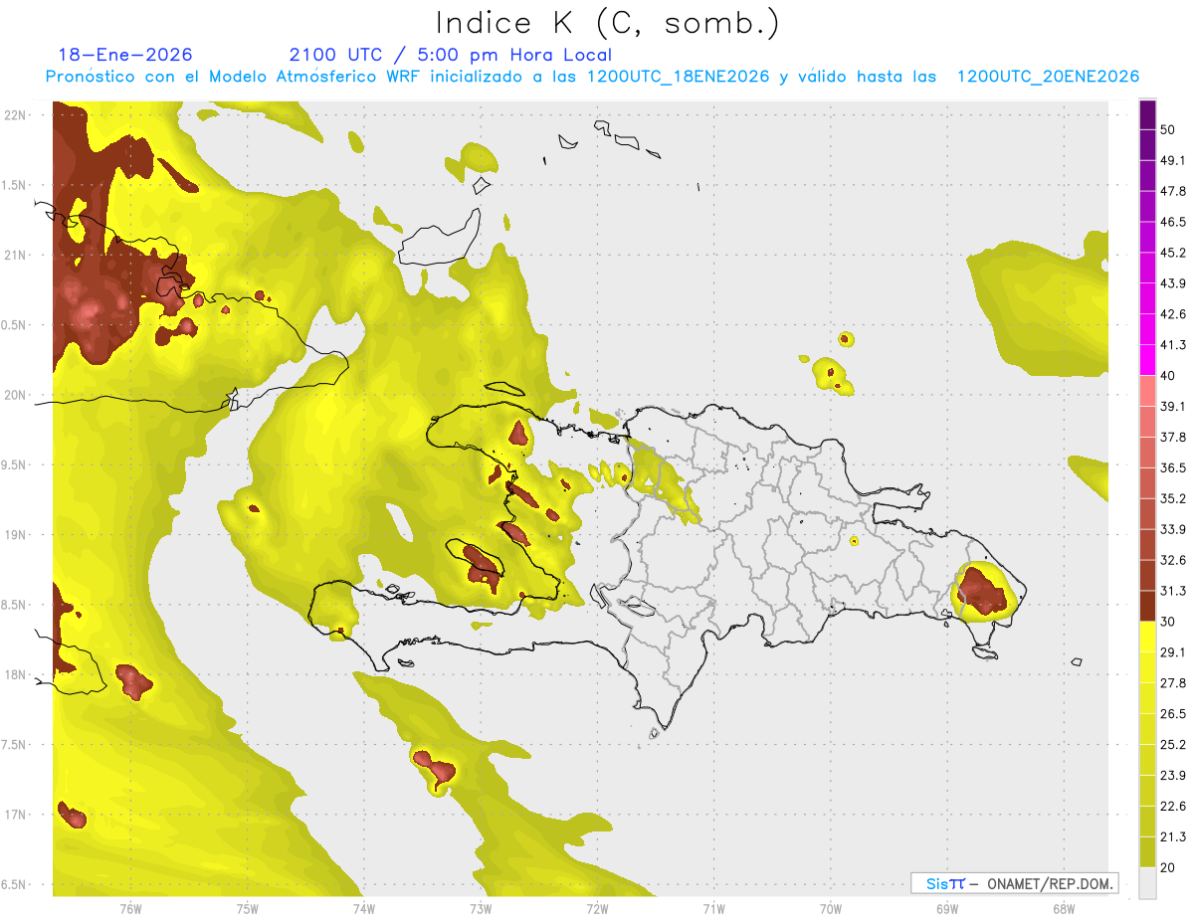Click the color scale value 50
Viewport: 1194px width, 922px height.
[x=1168, y=129]
